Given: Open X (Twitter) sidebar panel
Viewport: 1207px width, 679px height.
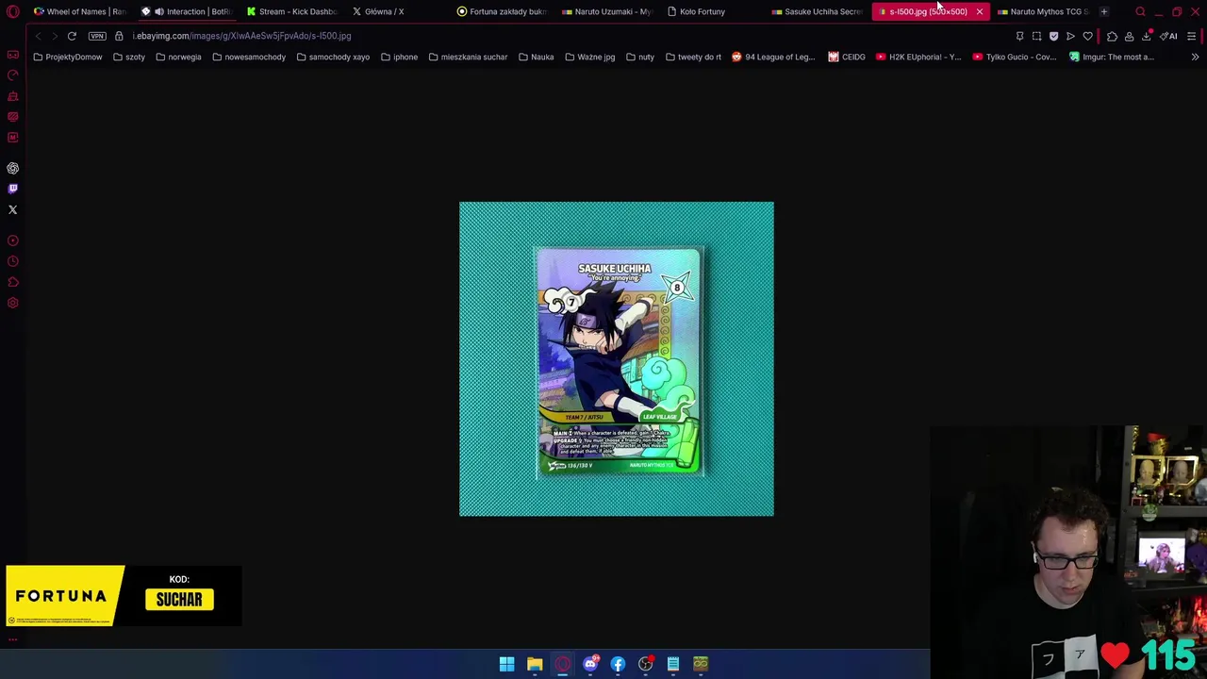Looking at the screenshot, I should pos(13,209).
